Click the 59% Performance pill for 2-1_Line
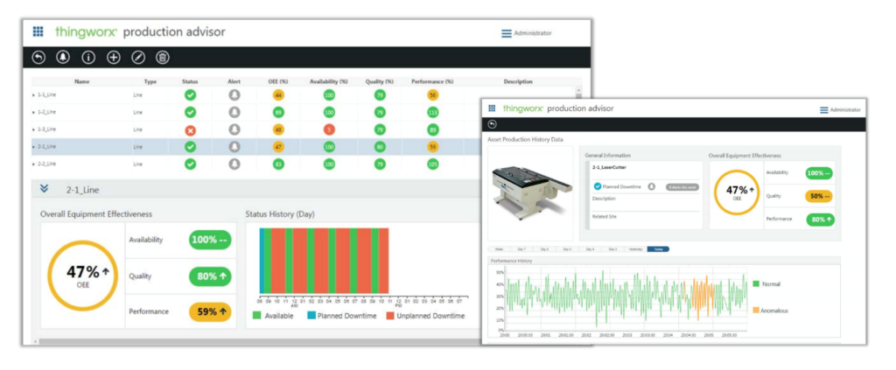Screen dimensions: 896x370 (x=210, y=311)
